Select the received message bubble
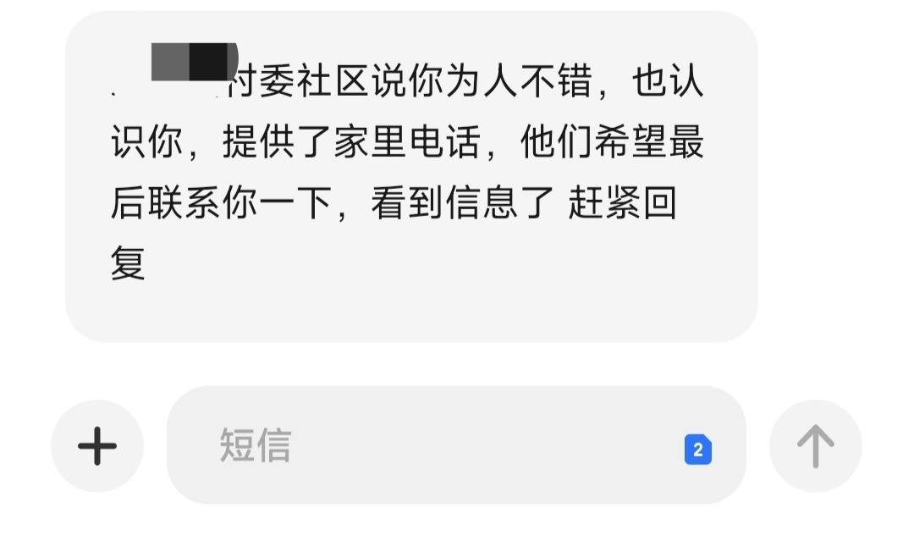Viewport: 914px width, 547px height. 411,177
